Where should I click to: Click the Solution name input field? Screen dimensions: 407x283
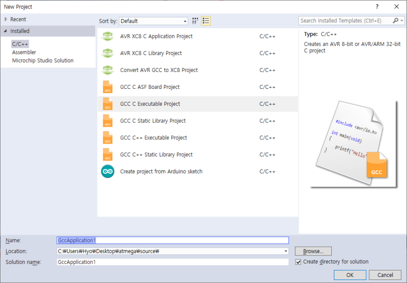coord(173,262)
